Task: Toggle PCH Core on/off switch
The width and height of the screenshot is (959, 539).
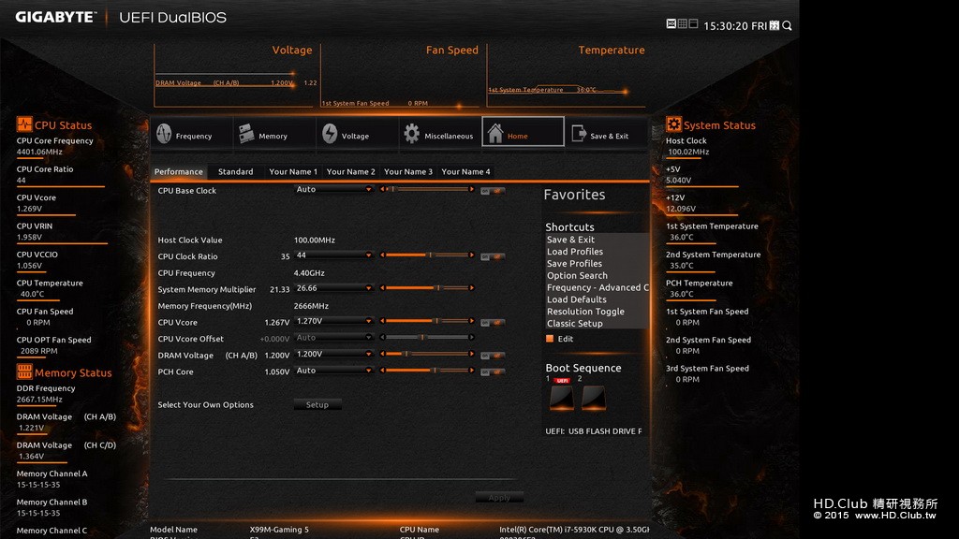Action: [493, 372]
